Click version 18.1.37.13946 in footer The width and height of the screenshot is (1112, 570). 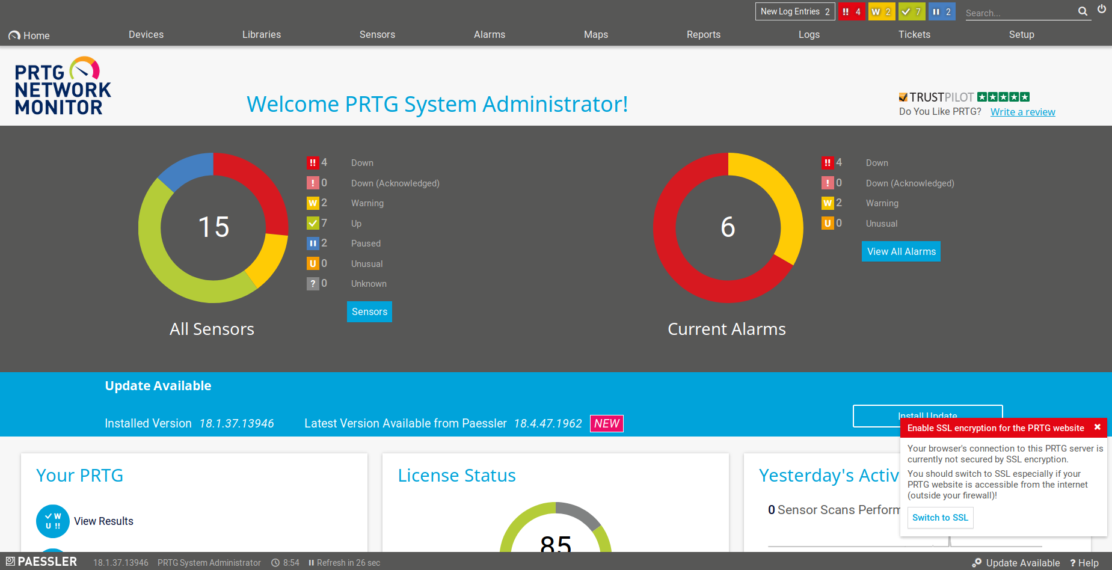coord(121,563)
